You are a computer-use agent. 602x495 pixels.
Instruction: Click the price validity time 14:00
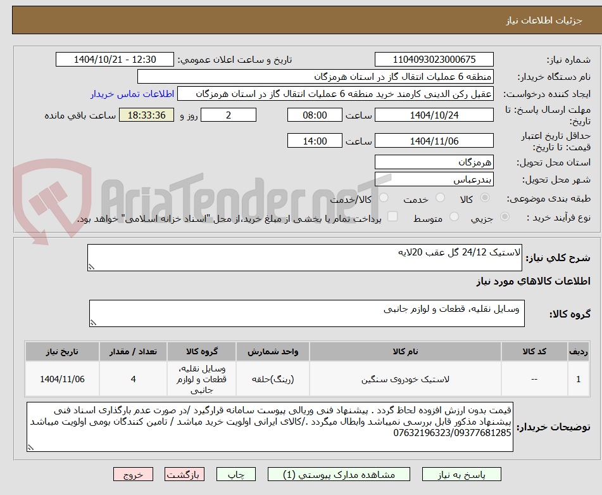point(315,141)
